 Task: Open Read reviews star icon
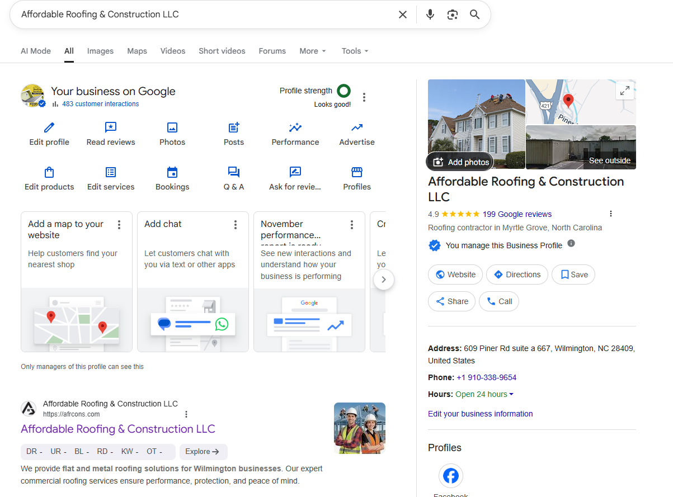111,127
